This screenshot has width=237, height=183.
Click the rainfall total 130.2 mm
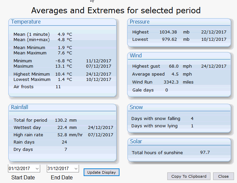66,120
